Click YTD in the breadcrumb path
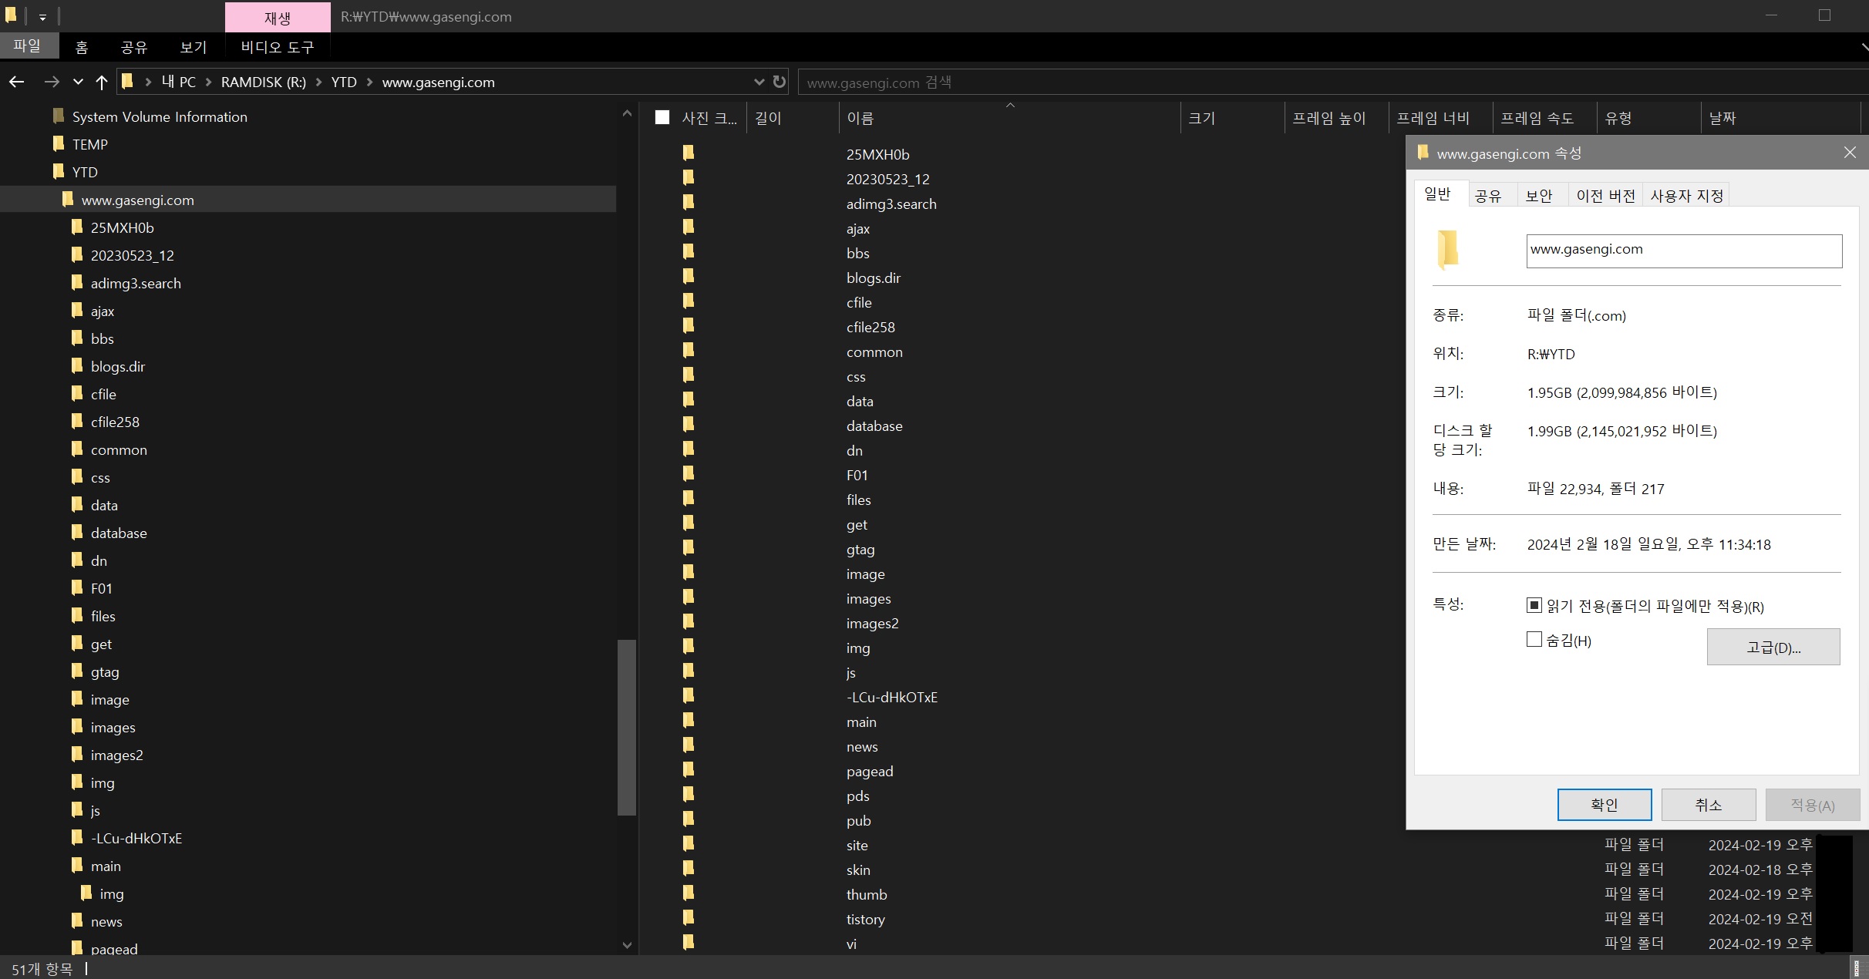Screen dimensions: 1869x979 click(x=344, y=82)
